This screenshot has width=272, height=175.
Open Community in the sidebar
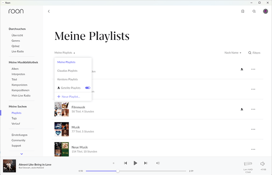tap(19, 140)
